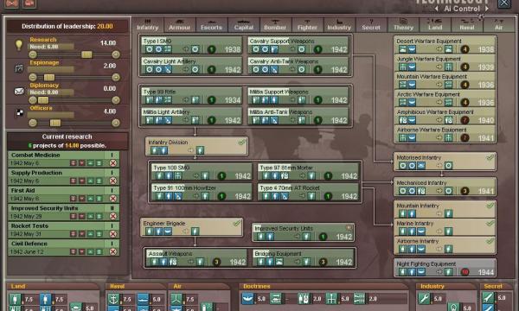Open the Armour technology tab
This screenshot has height=311, width=519.
(179, 25)
